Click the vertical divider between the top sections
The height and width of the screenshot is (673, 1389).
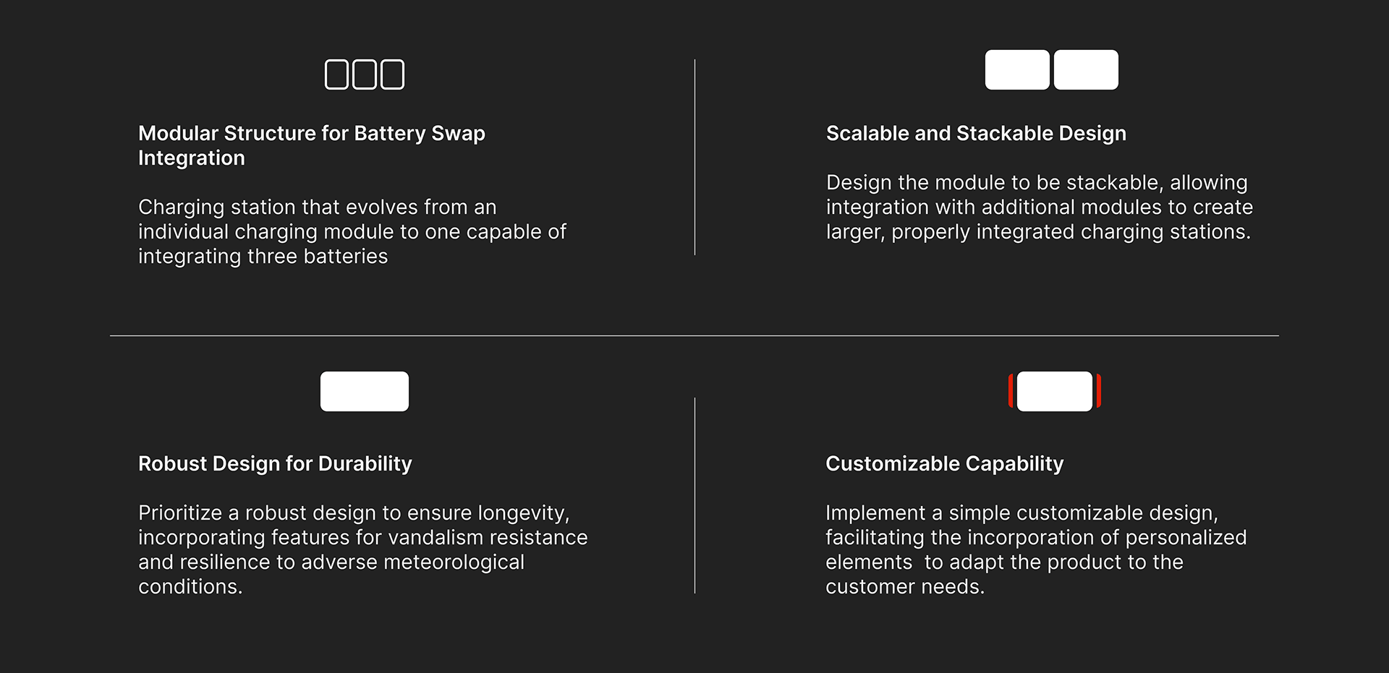click(694, 157)
